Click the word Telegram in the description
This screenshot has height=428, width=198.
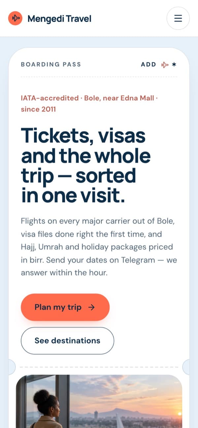(138, 260)
